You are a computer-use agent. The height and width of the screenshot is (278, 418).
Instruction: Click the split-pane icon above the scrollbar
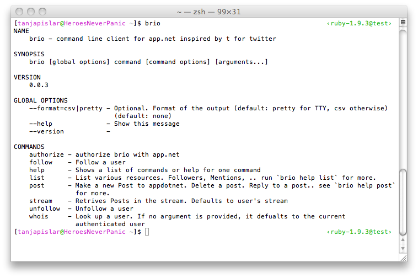point(403,23)
